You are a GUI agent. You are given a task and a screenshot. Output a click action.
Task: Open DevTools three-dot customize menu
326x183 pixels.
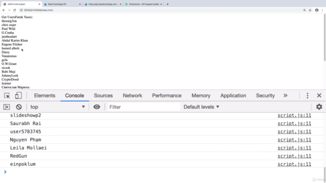pos(307,96)
